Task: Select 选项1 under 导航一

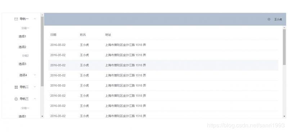Action: tap(22, 36)
